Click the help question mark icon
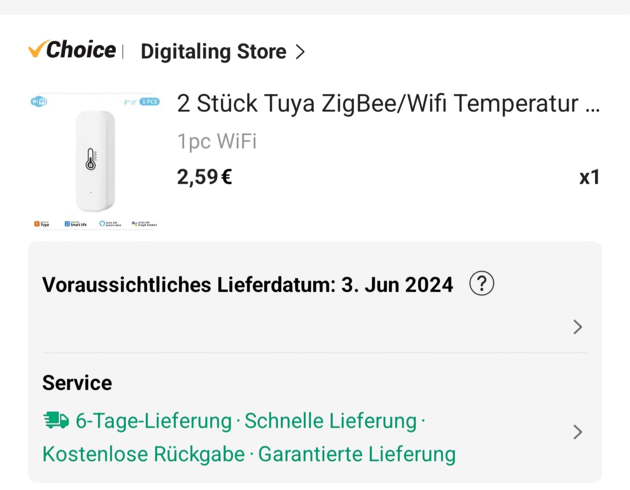 [x=481, y=283]
